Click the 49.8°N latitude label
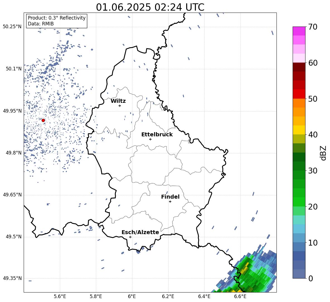 (x=14, y=153)
